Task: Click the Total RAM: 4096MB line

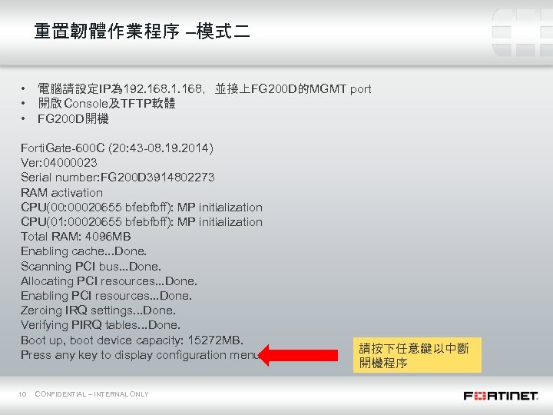Action: point(75,237)
